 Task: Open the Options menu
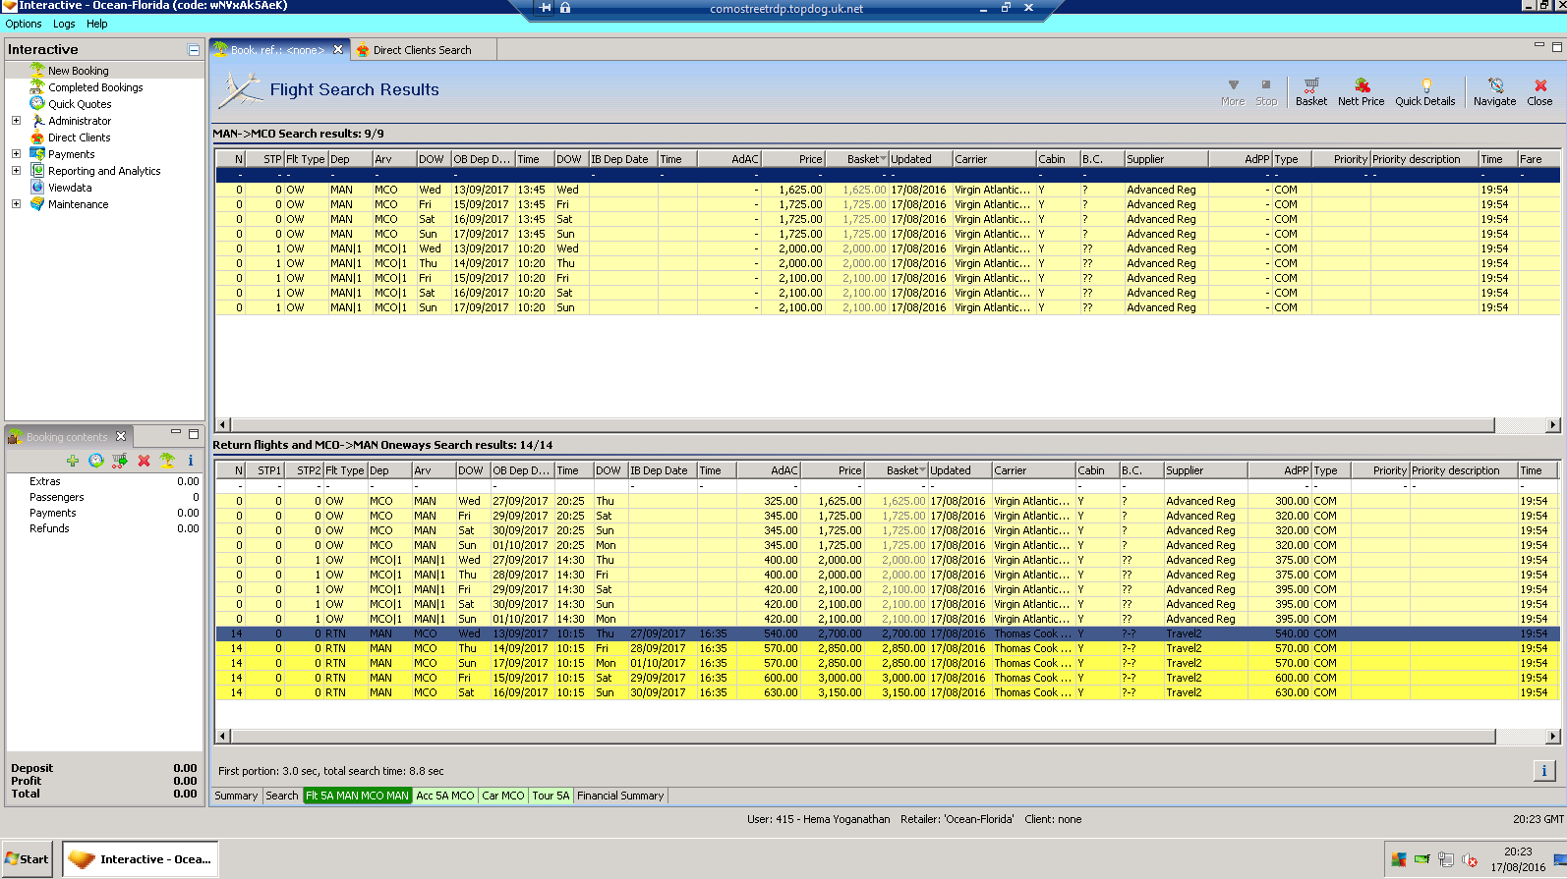click(24, 24)
